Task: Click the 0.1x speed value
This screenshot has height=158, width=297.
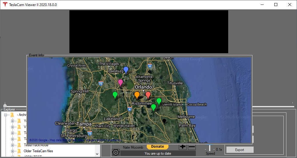Action: 219,150
